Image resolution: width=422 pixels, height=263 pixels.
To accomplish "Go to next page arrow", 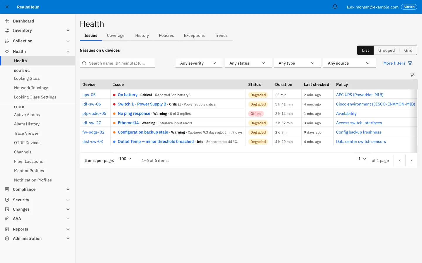I will pyautogui.click(x=411, y=160).
